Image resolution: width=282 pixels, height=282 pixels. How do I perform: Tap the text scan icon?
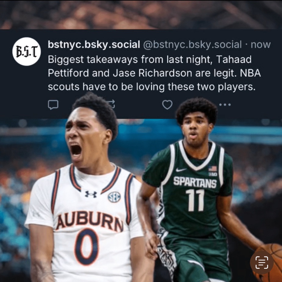point(262,262)
